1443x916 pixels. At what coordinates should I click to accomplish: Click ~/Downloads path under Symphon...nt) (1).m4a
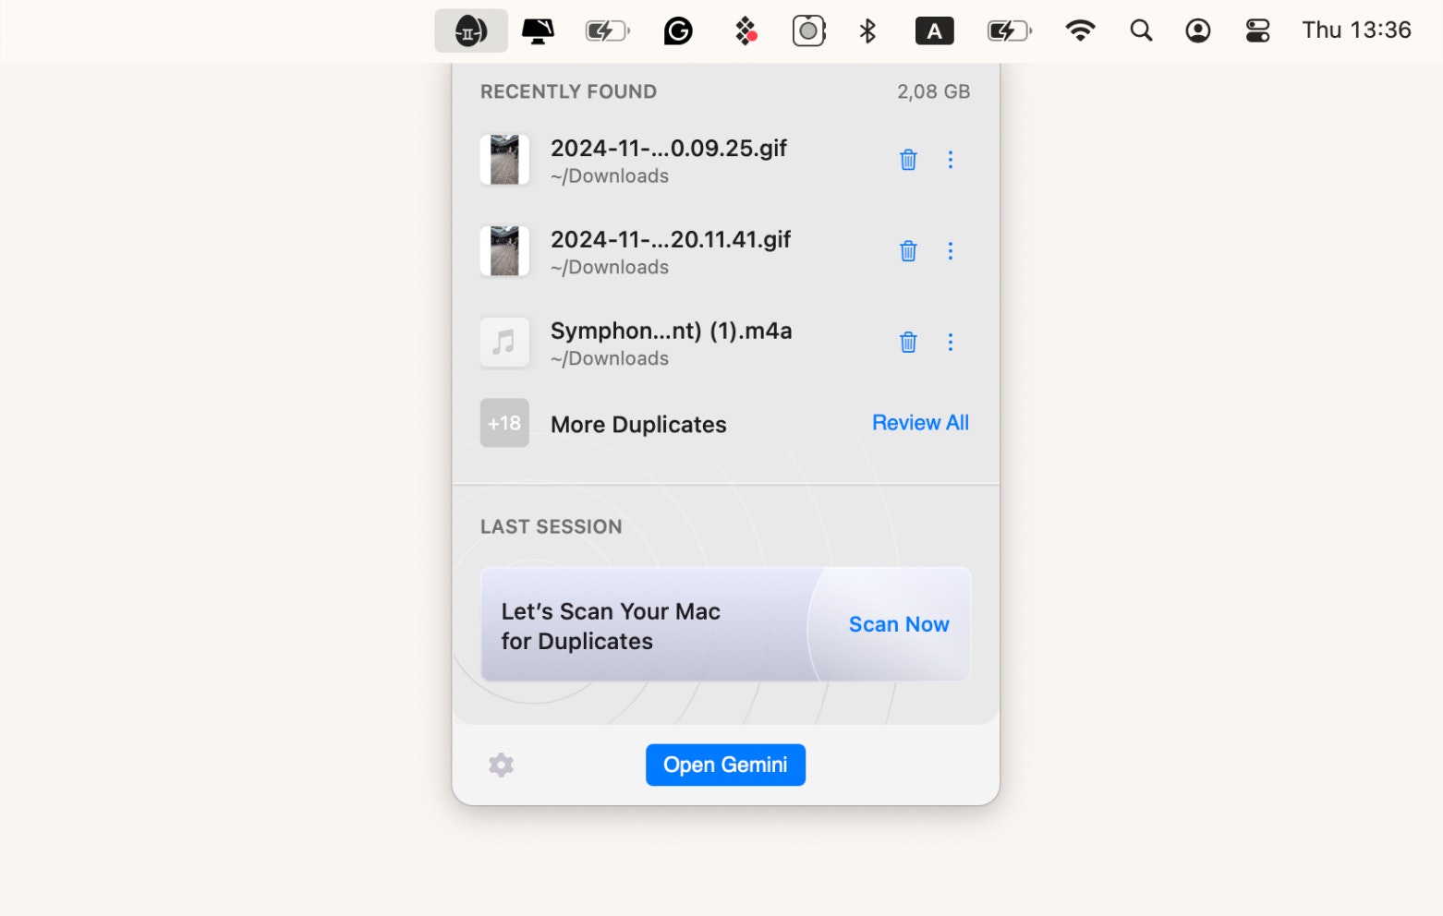pyautogui.click(x=610, y=359)
